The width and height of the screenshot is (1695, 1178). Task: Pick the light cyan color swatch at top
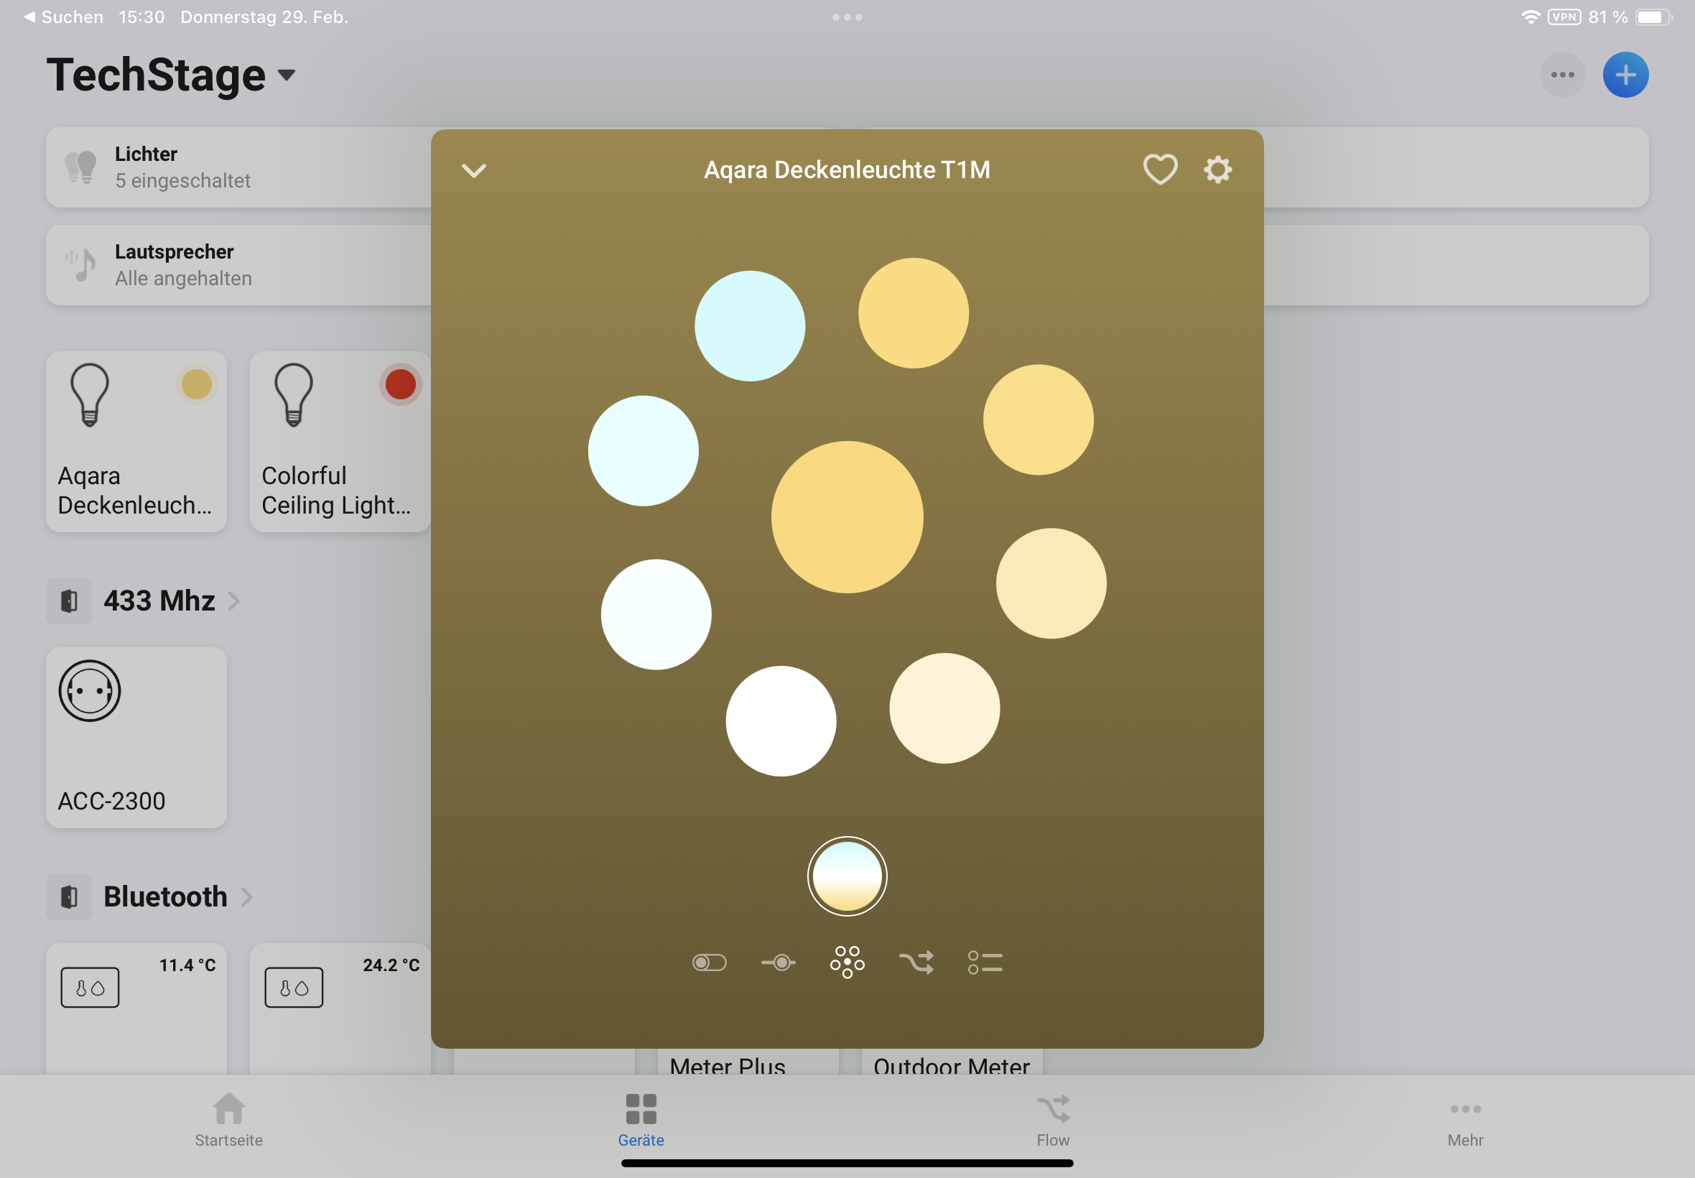click(x=749, y=325)
